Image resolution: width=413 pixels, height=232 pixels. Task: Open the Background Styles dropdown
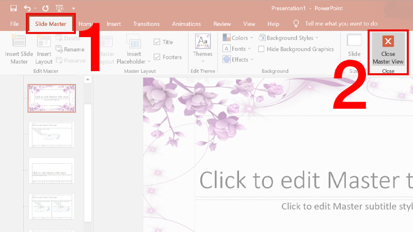(x=289, y=38)
